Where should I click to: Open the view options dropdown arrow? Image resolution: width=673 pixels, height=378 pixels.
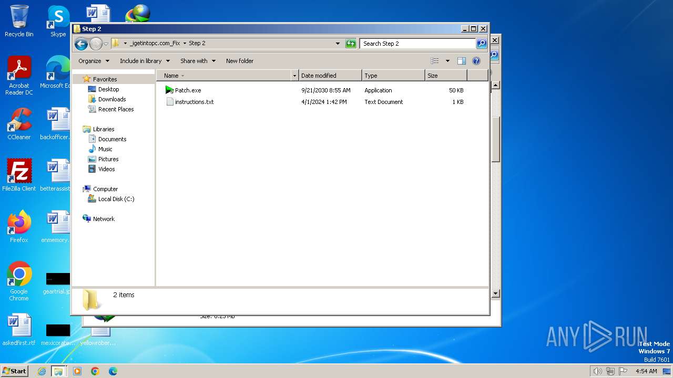[447, 61]
